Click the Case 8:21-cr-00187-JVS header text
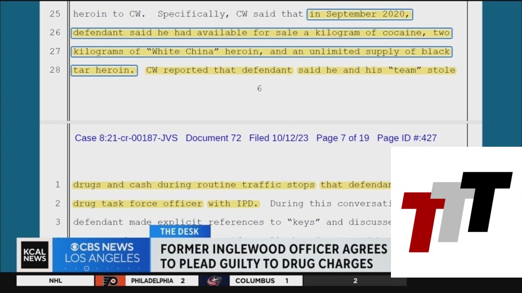The width and height of the screenshot is (522, 293). point(126,138)
